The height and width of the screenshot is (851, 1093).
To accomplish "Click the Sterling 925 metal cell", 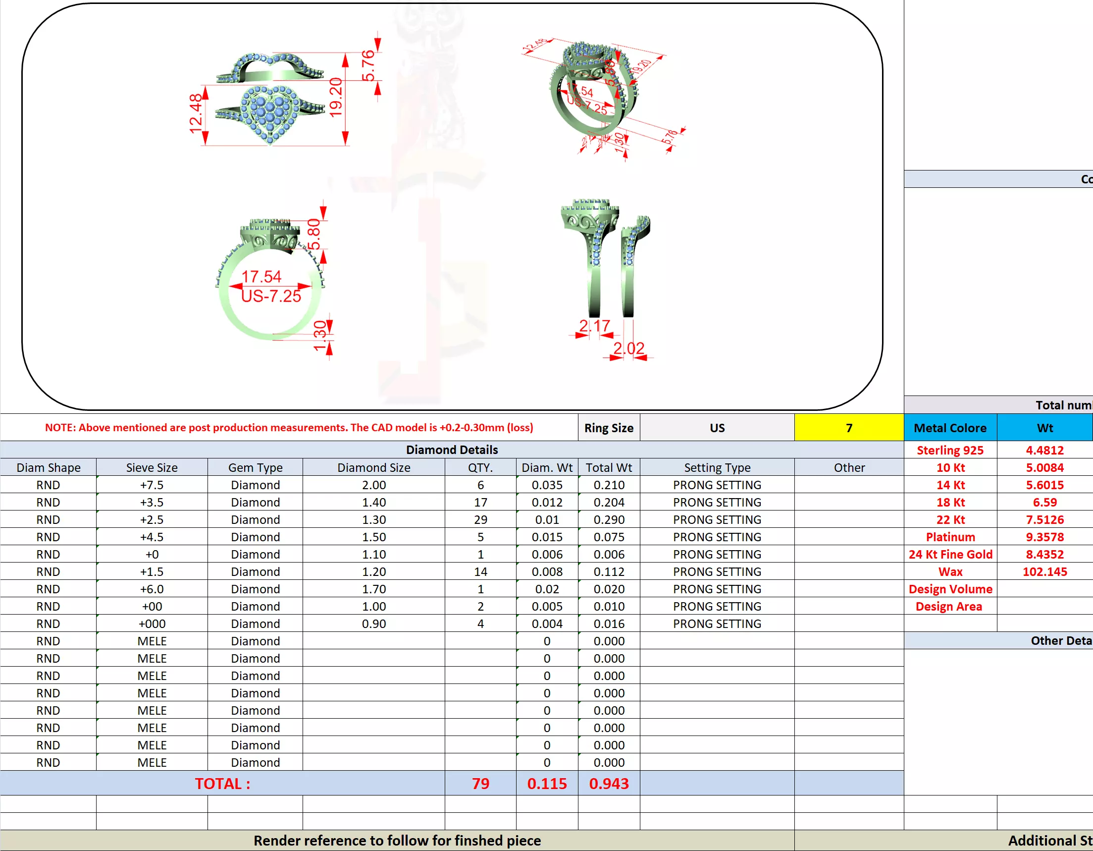I will point(950,450).
